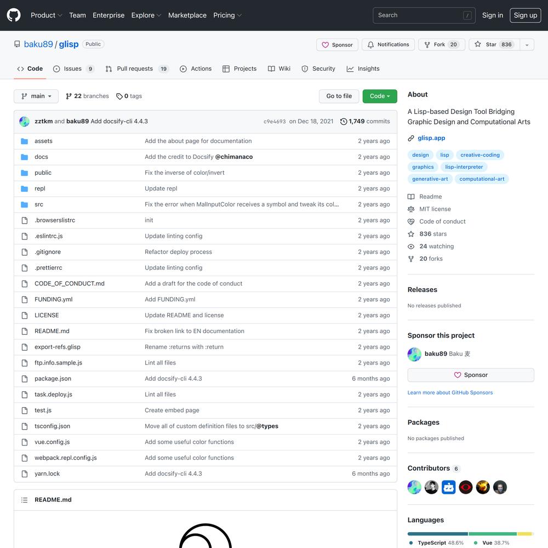This screenshot has width=548, height=548.
Task: Open the Fix broken link to EN documentation commit
Action: (195, 331)
